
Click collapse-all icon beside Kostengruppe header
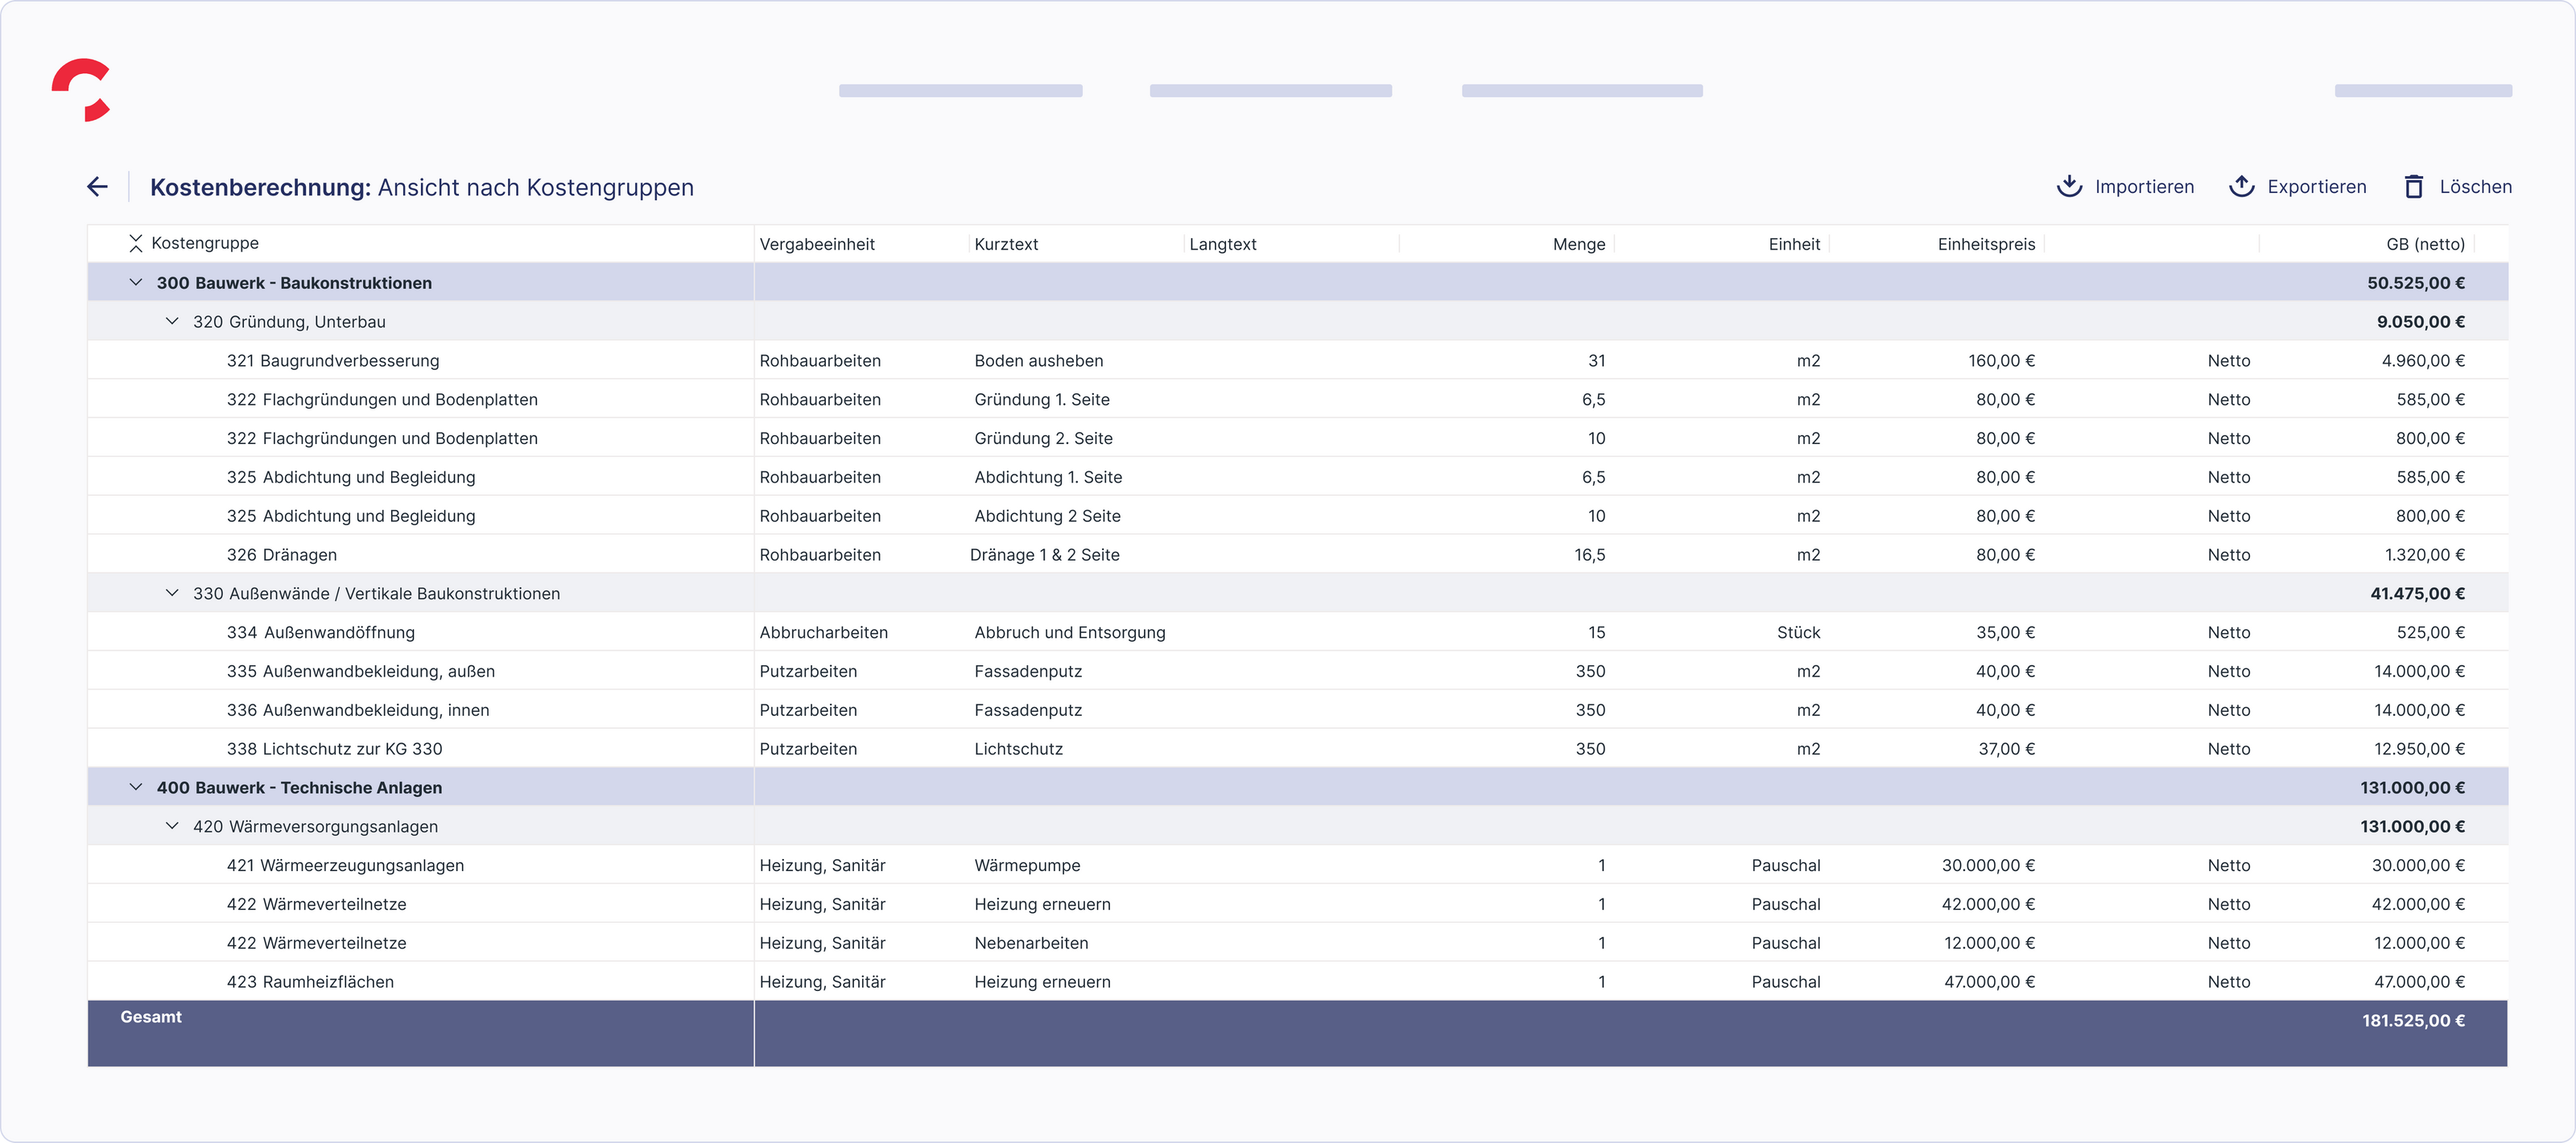coord(136,244)
